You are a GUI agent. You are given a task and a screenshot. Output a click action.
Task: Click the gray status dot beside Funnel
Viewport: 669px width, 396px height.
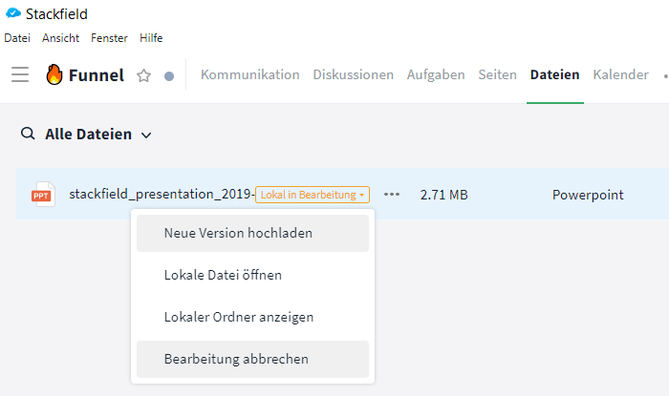pos(169,76)
